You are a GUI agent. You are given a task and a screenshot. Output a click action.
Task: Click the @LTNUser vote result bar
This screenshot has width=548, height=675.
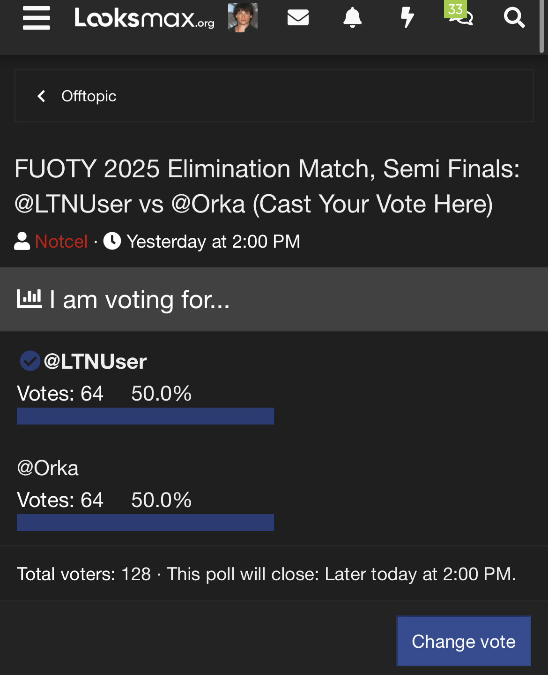click(145, 416)
